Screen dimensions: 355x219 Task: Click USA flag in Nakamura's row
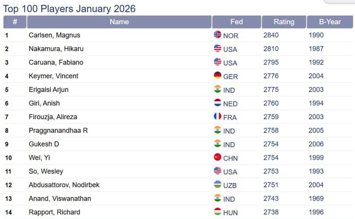217,48
